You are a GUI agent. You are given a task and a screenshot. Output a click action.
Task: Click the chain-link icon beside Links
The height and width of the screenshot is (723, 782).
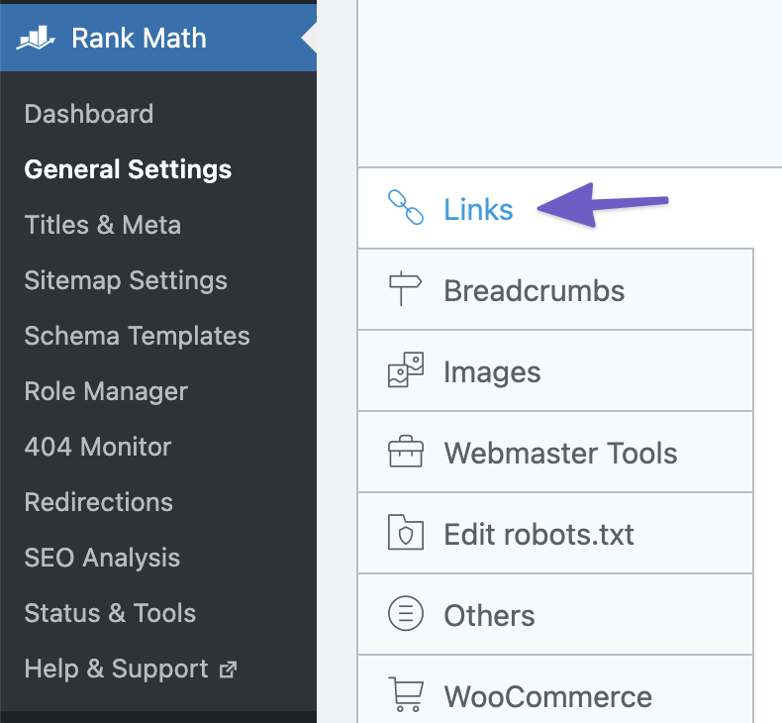click(406, 209)
